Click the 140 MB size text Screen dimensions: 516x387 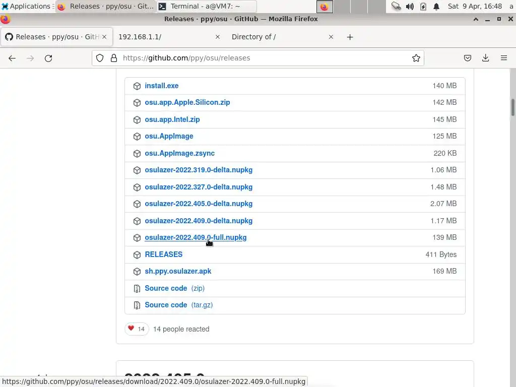click(x=444, y=86)
